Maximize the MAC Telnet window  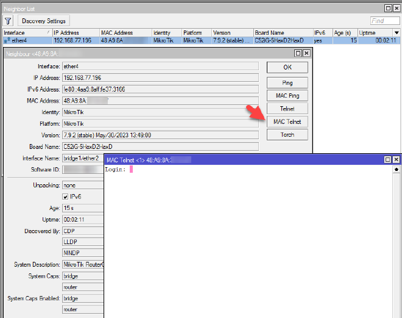tap(387, 159)
